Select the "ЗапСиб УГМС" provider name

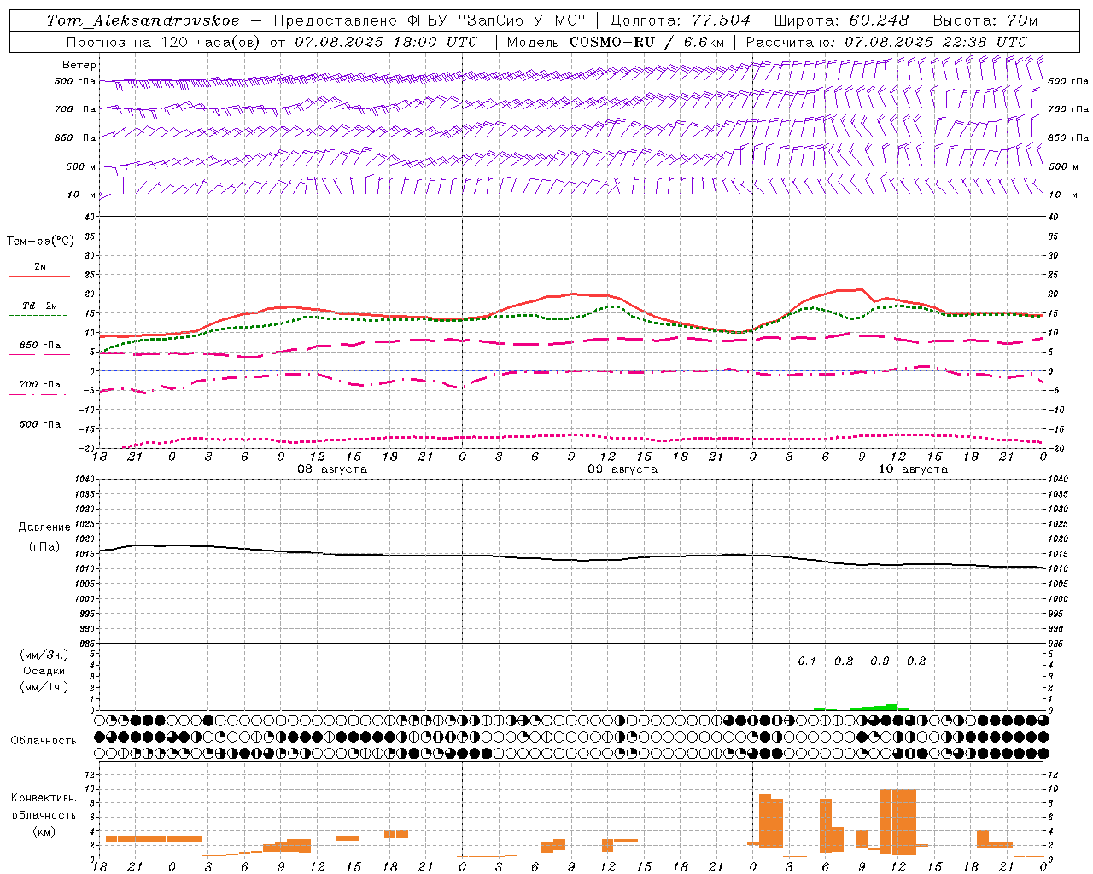coord(522,20)
